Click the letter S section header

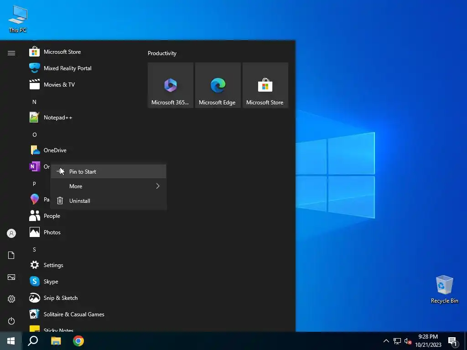(34, 249)
